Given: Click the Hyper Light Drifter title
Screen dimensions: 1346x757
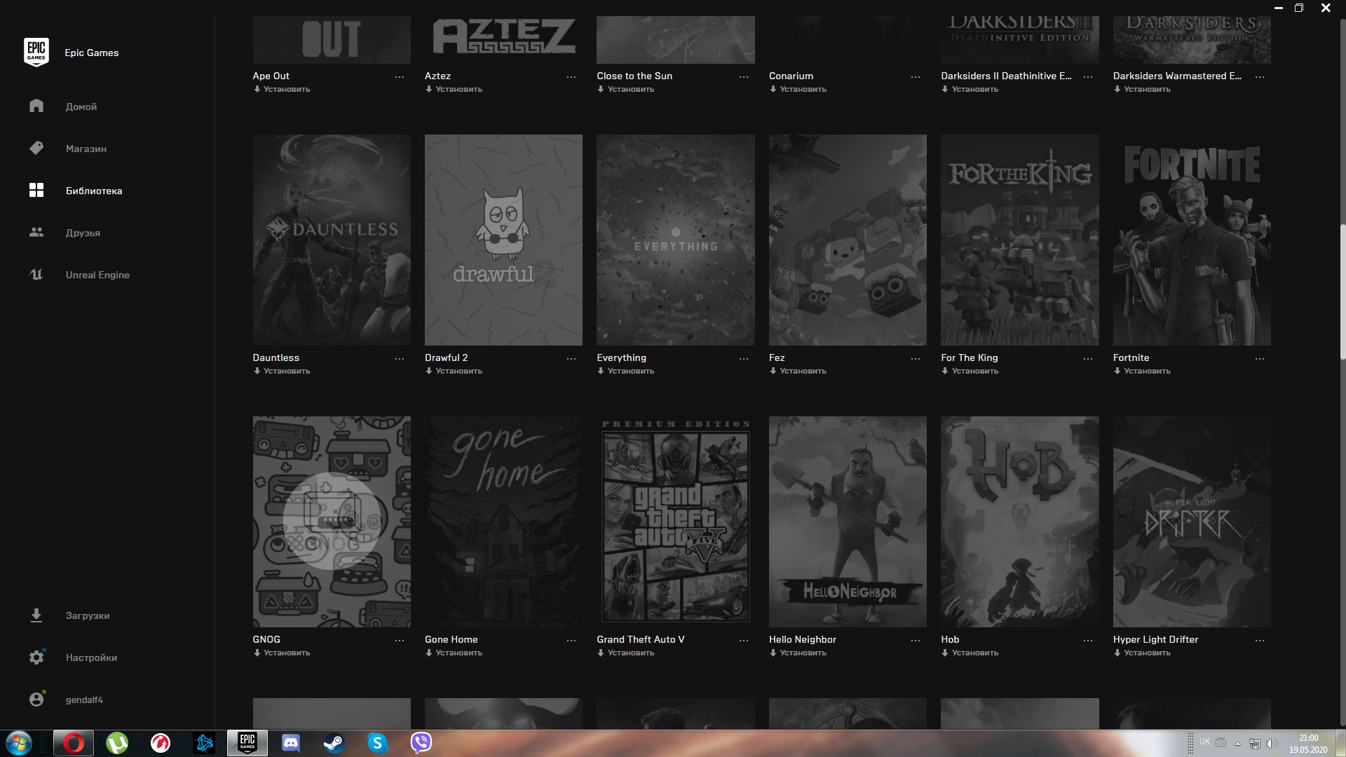Looking at the screenshot, I should tap(1155, 639).
